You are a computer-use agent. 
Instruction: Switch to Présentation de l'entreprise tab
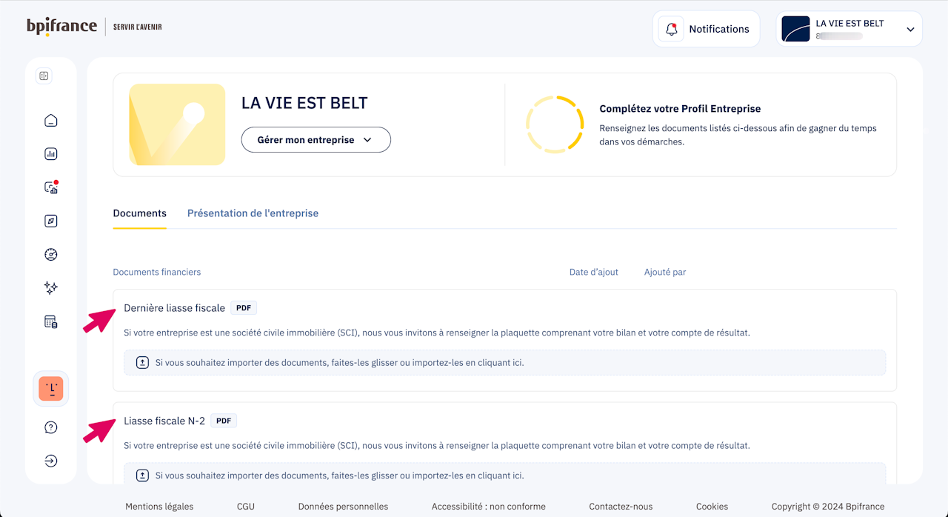point(253,213)
